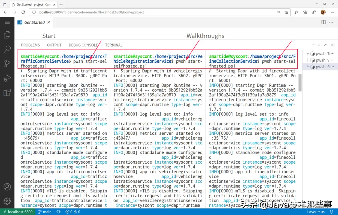Open the launch profile dropdown arrow

pyautogui.click(x=319, y=45)
